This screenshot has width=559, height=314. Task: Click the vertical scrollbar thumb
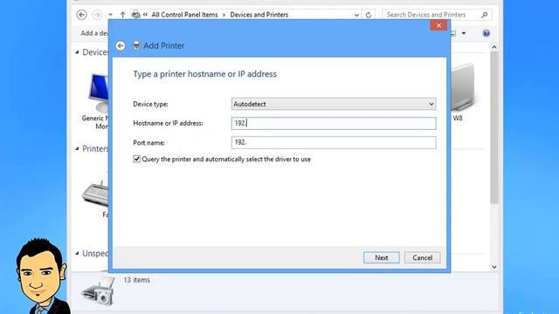click(494, 127)
